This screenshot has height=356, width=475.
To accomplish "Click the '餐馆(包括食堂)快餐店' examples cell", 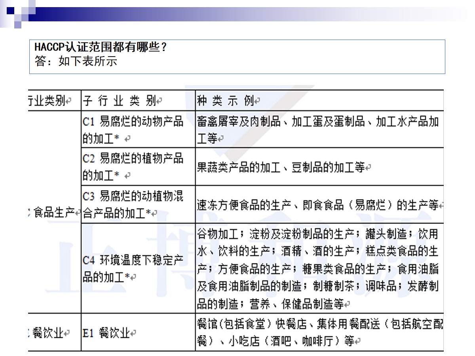I will click(318, 332).
